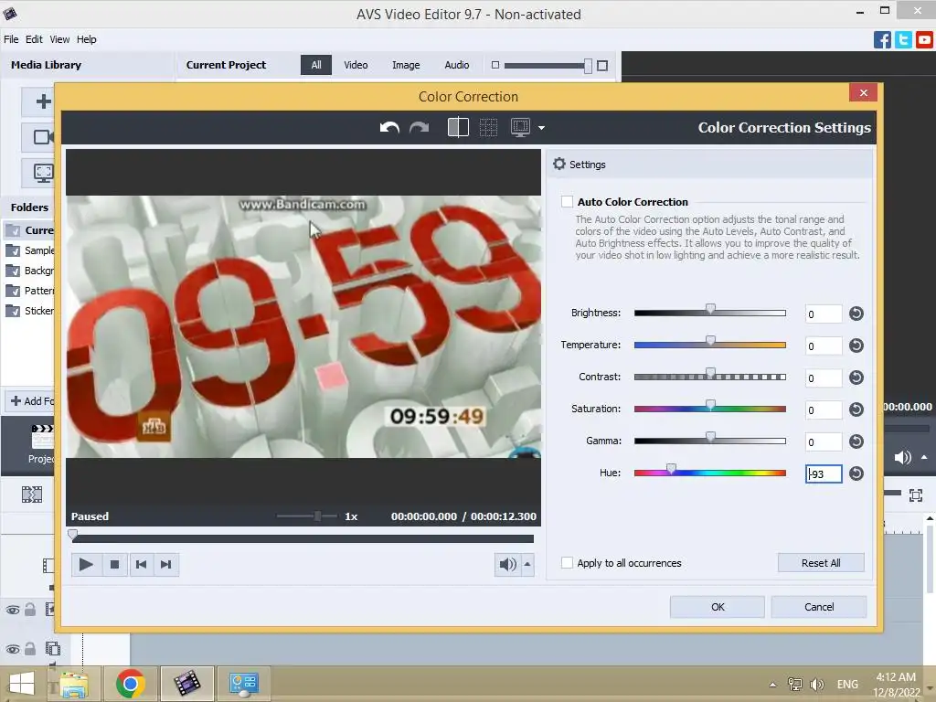The height and width of the screenshot is (702, 936).
Task: Click the Saturation value field
Action: tap(824, 410)
